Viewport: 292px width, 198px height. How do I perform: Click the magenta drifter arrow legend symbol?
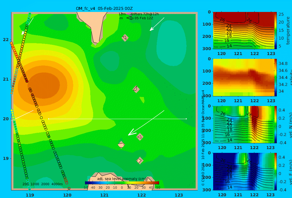129,14
